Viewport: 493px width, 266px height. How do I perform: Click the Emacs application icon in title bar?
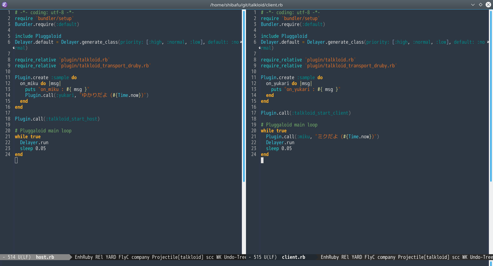pyautogui.click(x=4, y=4)
